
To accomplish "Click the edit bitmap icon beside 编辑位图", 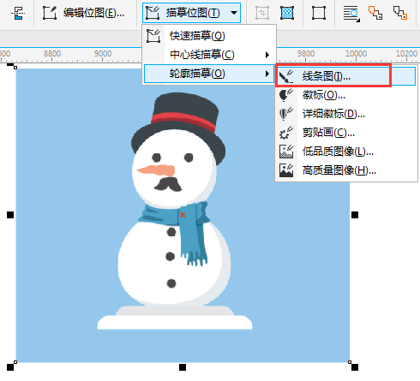I will pos(50,13).
